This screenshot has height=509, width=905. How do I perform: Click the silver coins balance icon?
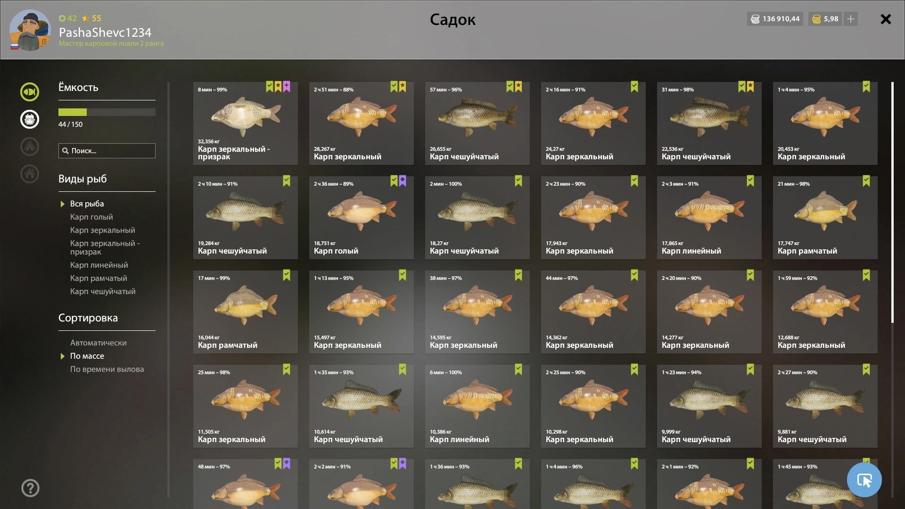pos(755,19)
